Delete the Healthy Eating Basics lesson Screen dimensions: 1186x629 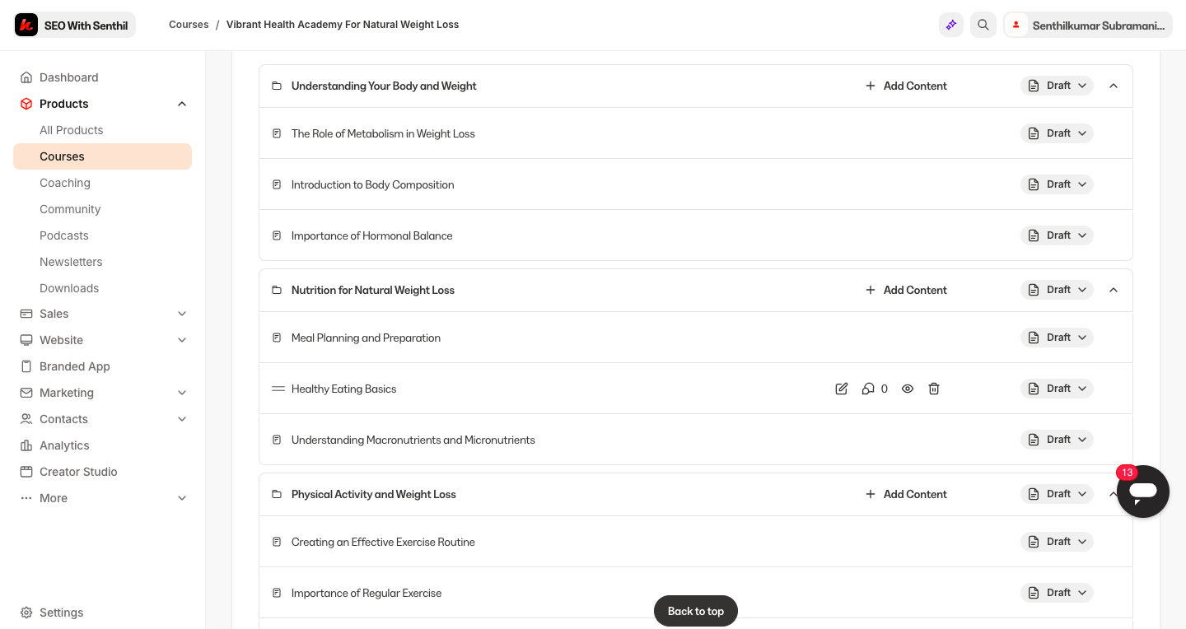tap(934, 389)
